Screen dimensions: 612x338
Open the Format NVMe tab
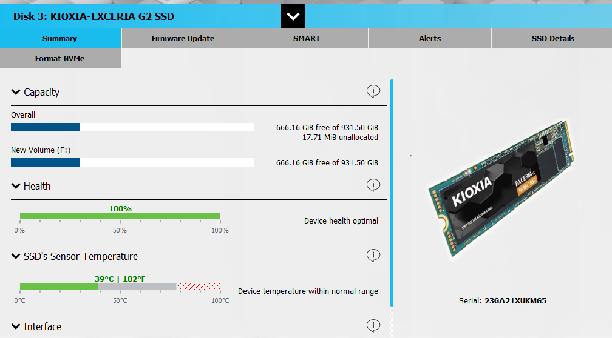pos(61,58)
